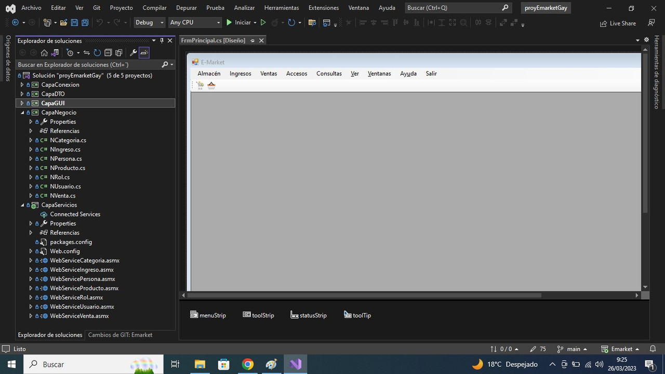
Task: Open Windows File Explorer from taskbar
Action: (x=200, y=364)
